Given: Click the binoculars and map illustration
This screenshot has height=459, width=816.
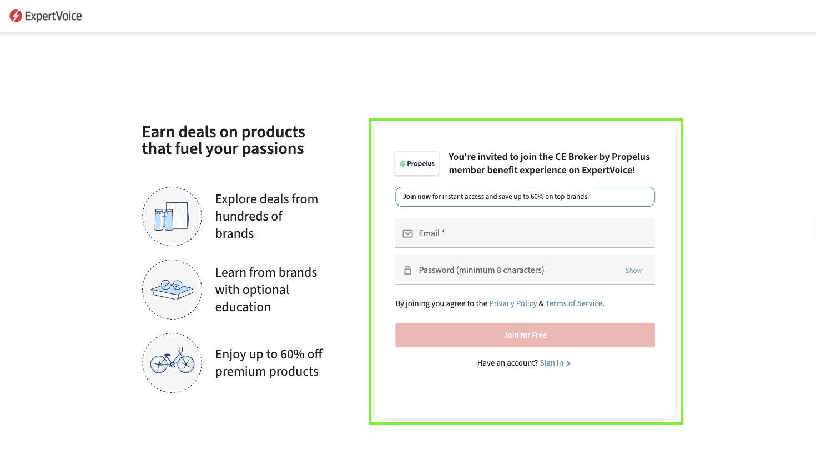Looking at the screenshot, I should click(x=172, y=217).
